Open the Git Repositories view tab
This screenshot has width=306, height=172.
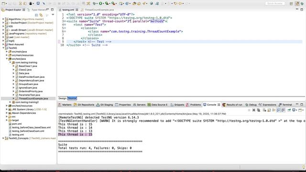[84, 105]
